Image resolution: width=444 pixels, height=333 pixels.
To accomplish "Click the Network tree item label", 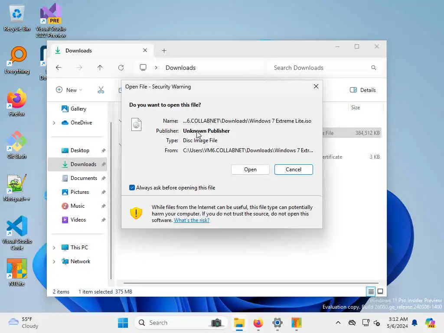I will tap(80, 261).
